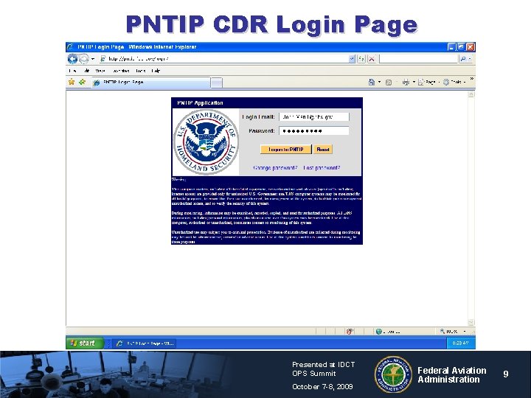Open the Help menu
This screenshot has height=398, width=531.
click(156, 71)
